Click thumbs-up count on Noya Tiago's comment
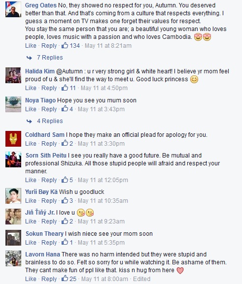Screen dimensions: 242x284 [71, 109]
